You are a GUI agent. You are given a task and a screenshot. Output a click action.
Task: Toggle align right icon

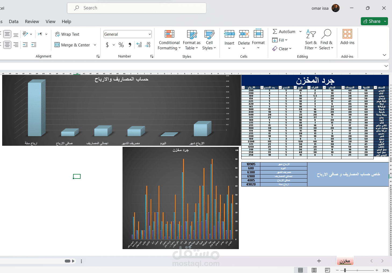tap(16, 45)
